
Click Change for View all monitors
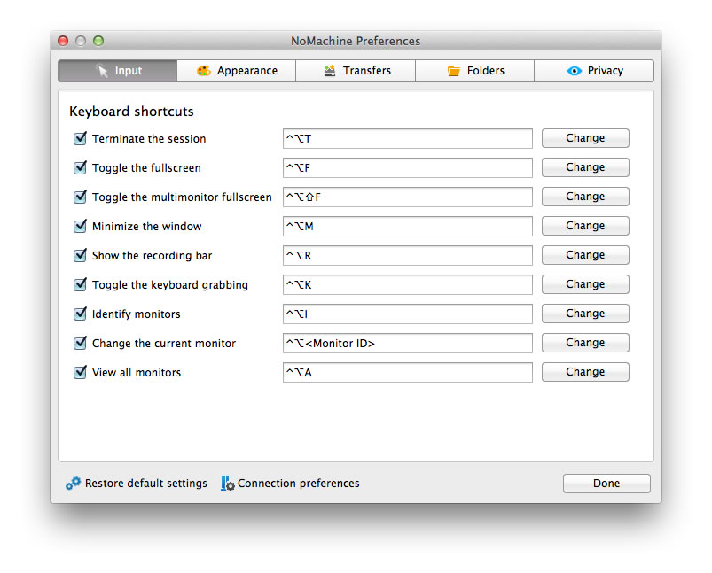585,372
